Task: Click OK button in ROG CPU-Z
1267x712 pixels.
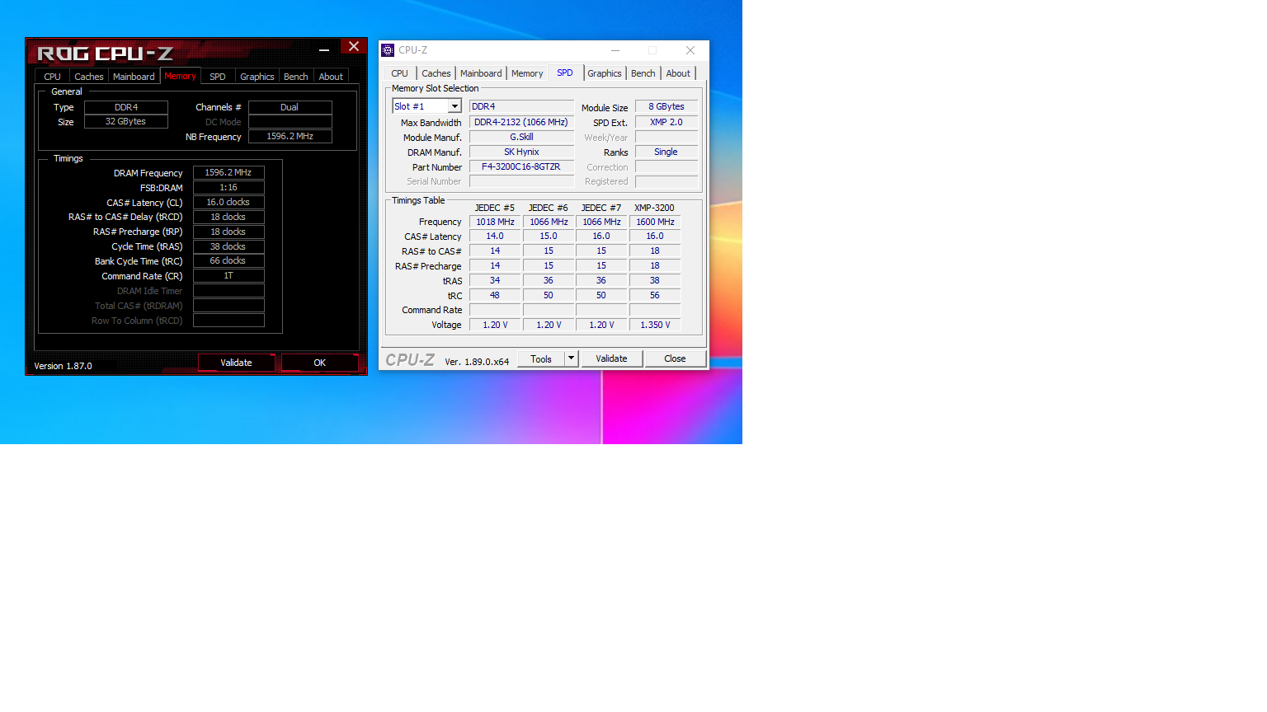Action: point(320,363)
